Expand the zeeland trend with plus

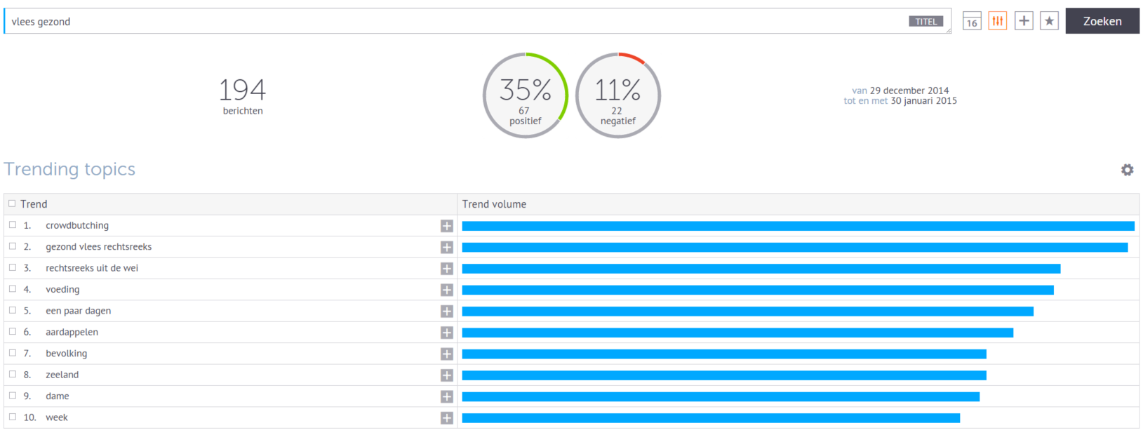(x=446, y=375)
